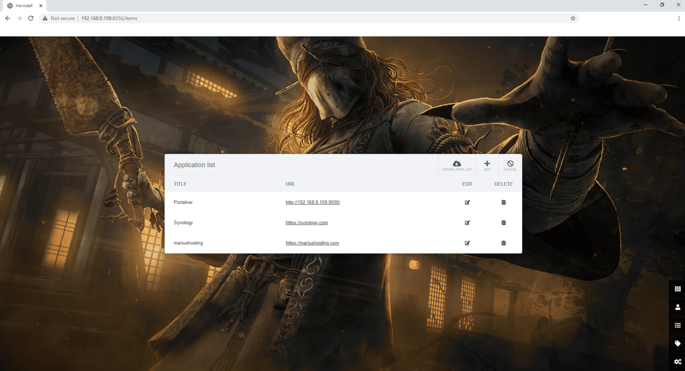
Task: Click the EDIT column header
Action: pyautogui.click(x=467, y=184)
